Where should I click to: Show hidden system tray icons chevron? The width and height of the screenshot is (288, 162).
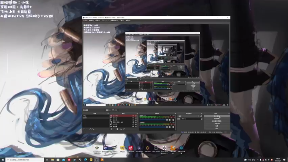(x=258, y=160)
